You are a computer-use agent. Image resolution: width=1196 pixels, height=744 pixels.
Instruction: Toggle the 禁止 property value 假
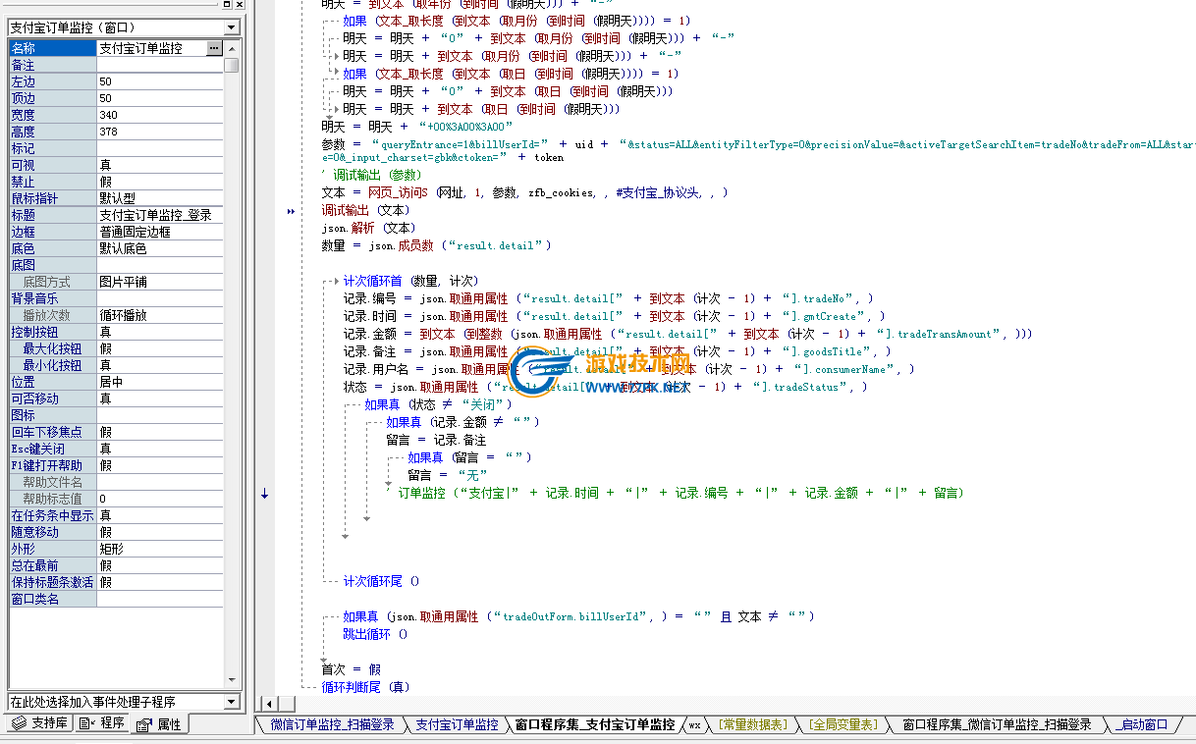pyautogui.click(x=159, y=182)
